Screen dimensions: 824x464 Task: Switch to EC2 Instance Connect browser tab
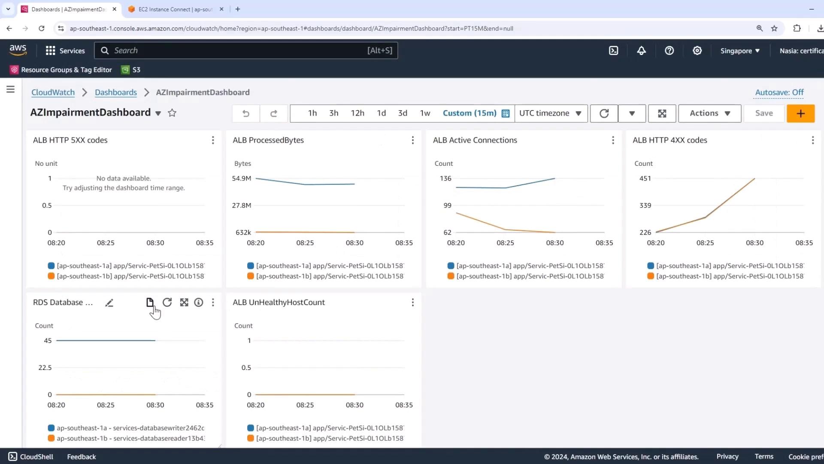point(176,9)
